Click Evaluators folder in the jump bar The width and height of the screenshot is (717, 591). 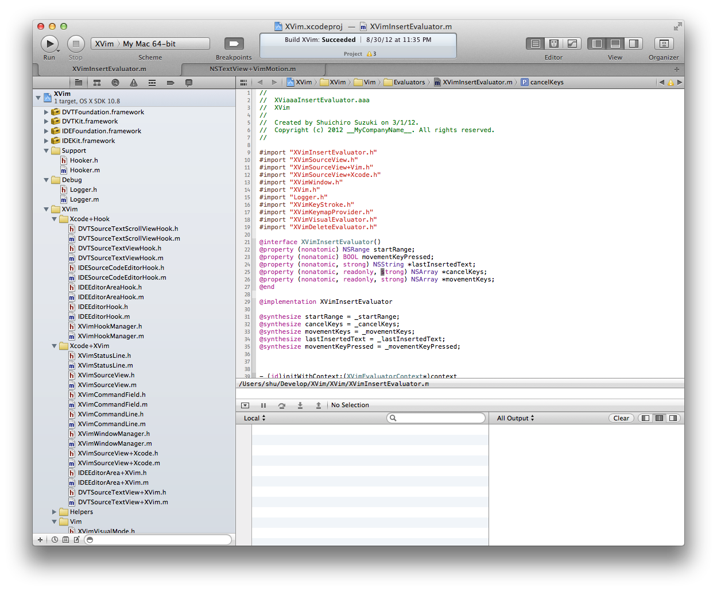click(x=404, y=82)
